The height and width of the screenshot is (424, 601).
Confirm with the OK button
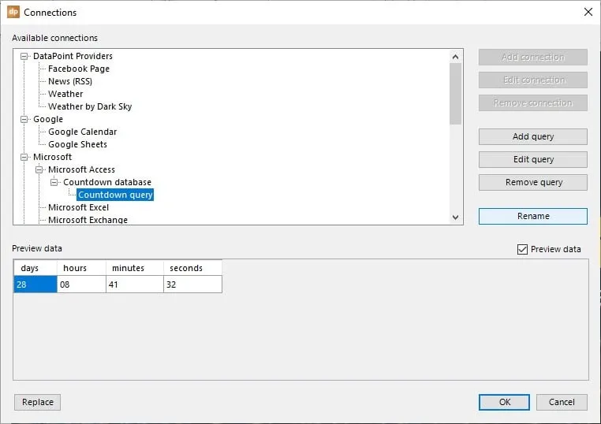point(505,402)
